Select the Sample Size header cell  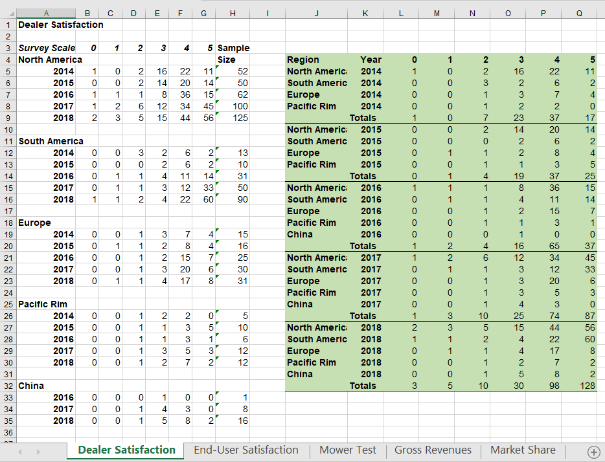point(232,48)
